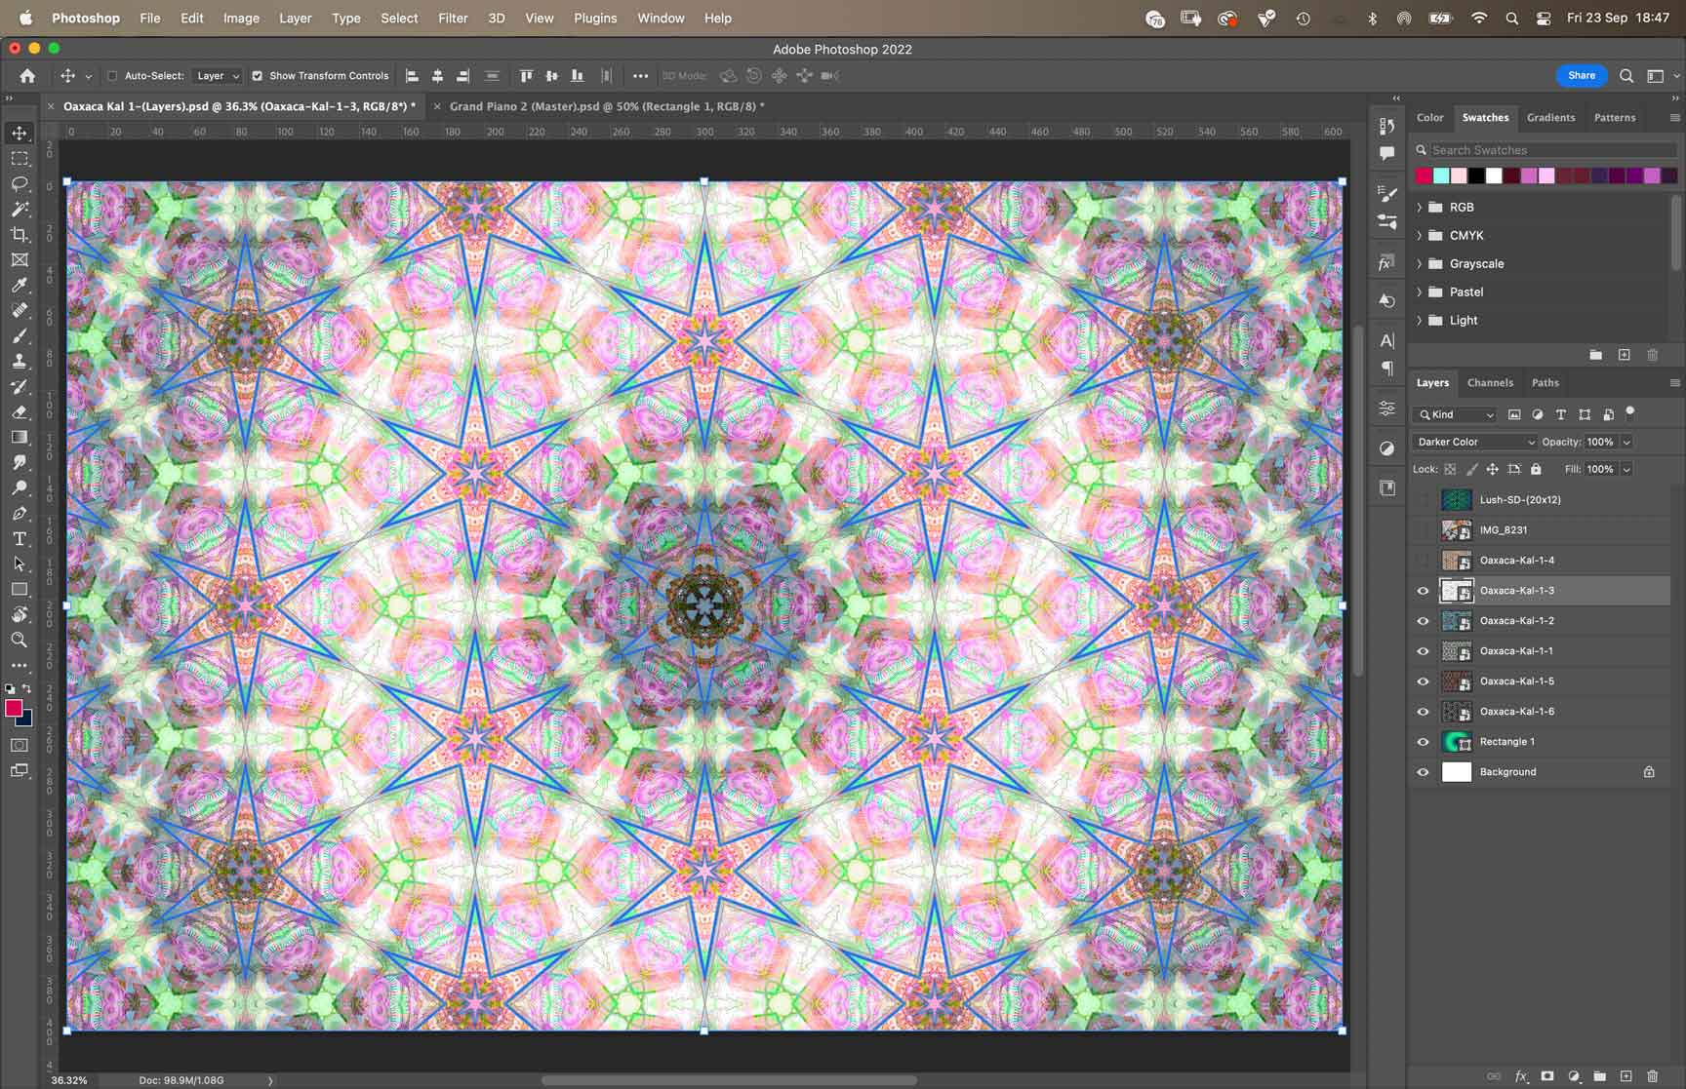This screenshot has width=1686, height=1089.
Task: Switch to the Paths tab
Action: 1545,382
